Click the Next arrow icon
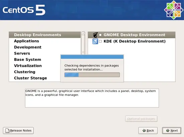The image size is (184, 137). pyautogui.click(x=168, y=130)
